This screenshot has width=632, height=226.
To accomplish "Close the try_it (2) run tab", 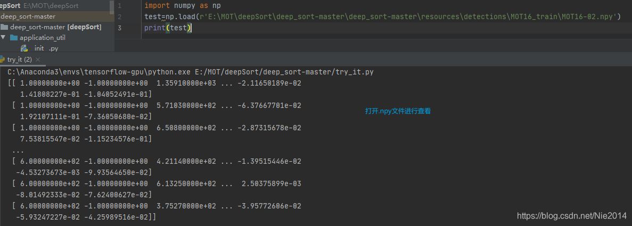I will tap(38, 60).
